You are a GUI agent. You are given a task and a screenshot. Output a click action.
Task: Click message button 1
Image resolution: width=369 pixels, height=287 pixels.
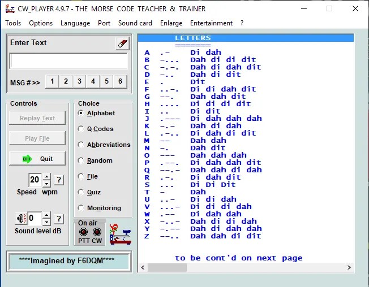click(x=52, y=81)
